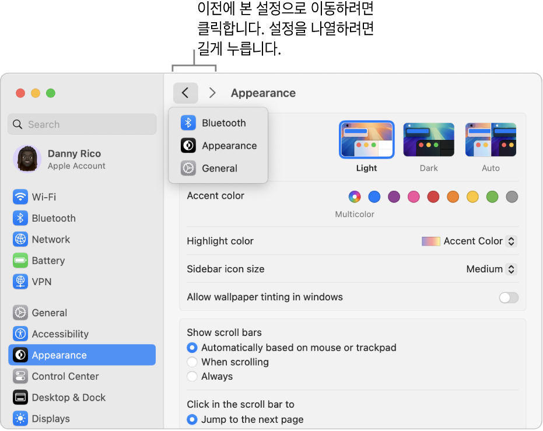The height and width of the screenshot is (431, 543).
Task: Select the Light appearance thumbnail
Action: click(x=367, y=139)
